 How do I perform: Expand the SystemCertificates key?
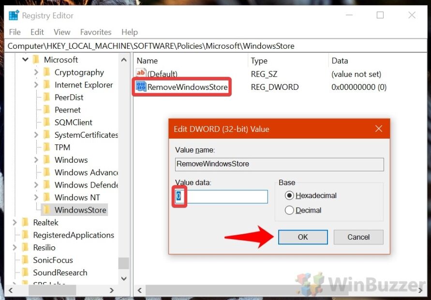point(36,135)
